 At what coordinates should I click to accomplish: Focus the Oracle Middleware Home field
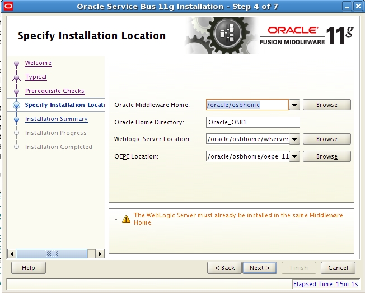[247, 105]
